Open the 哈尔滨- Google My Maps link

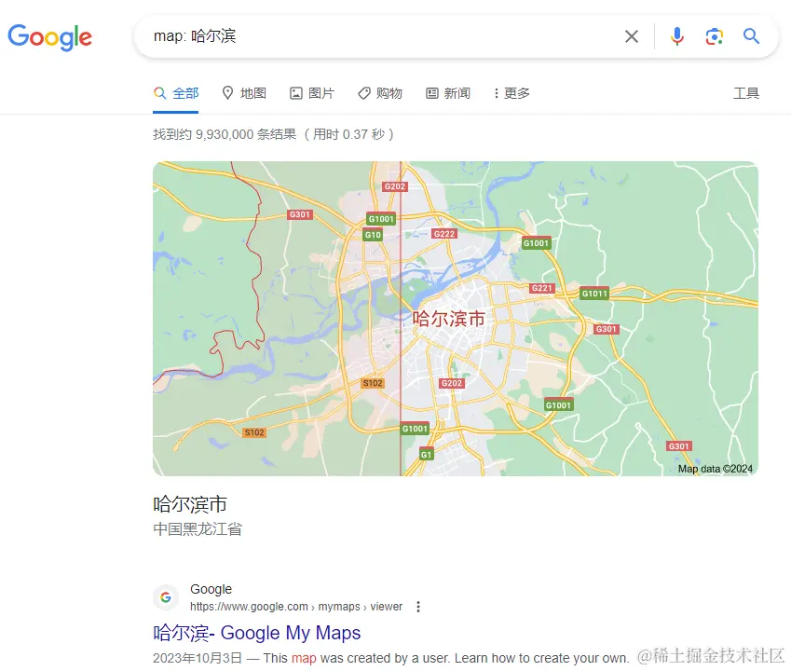256,633
